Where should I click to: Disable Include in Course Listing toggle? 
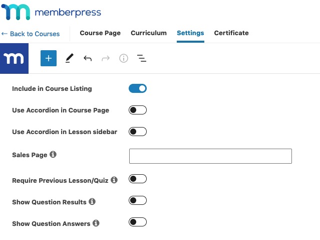138,88
